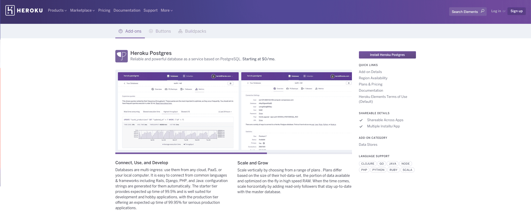Screen dimensions: 531x218
Task: Click the Scale and Grow heading
Action: coord(253,163)
